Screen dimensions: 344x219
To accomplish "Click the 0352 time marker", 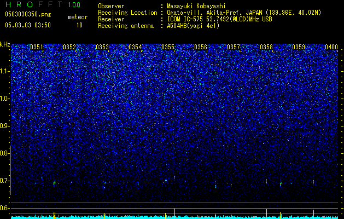I will tap(69, 47).
